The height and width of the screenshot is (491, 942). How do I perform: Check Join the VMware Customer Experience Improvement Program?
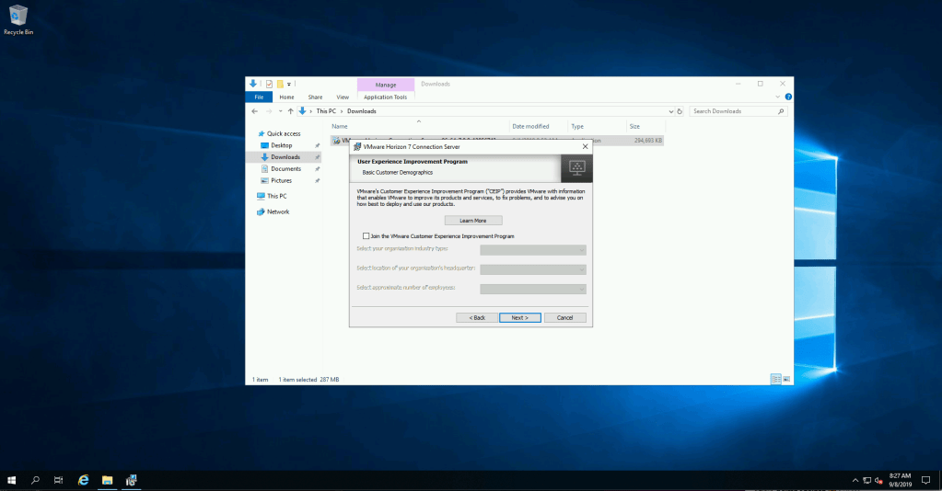coord(366,236)
